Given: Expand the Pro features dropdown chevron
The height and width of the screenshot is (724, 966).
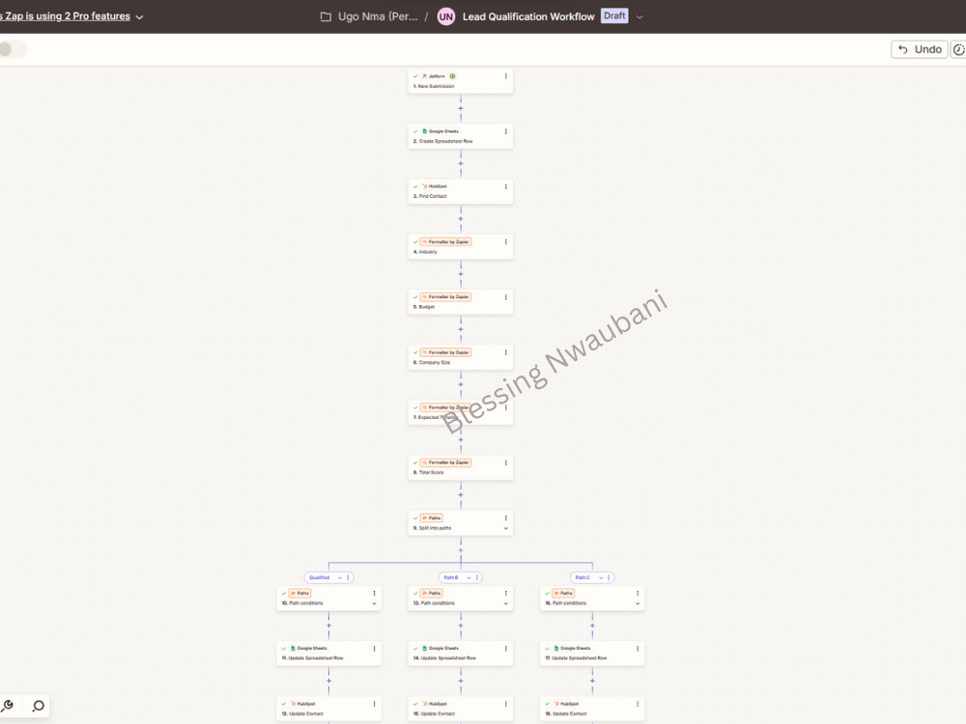Looking at the screenshot, I should point(139,17).
